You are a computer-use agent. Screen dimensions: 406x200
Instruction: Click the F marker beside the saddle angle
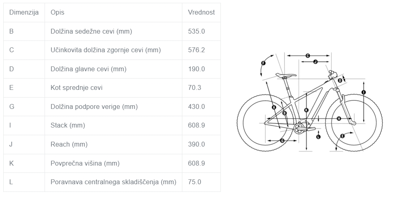[x=263, y=63]
